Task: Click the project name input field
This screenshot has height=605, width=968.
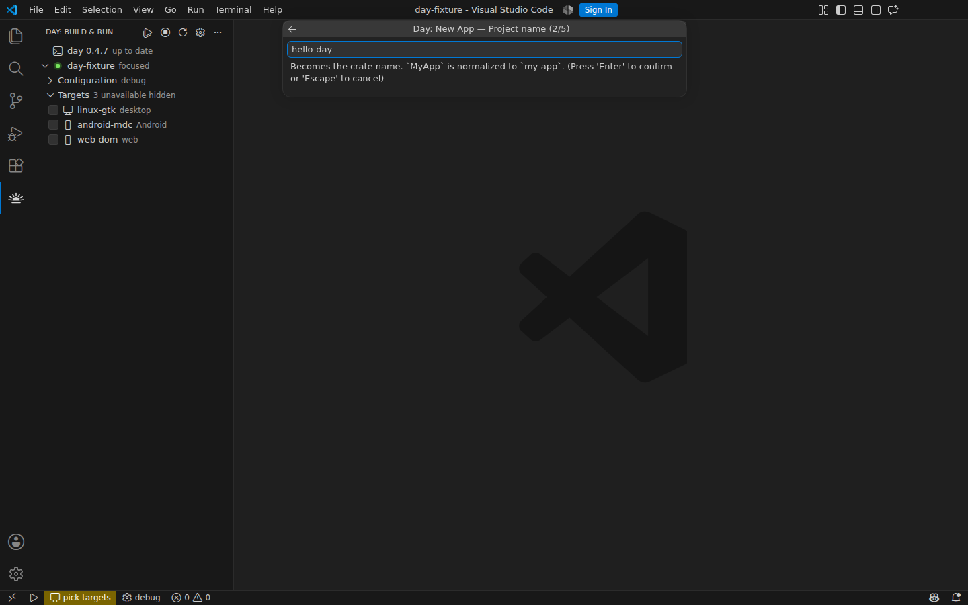Action: coord(485,50)
